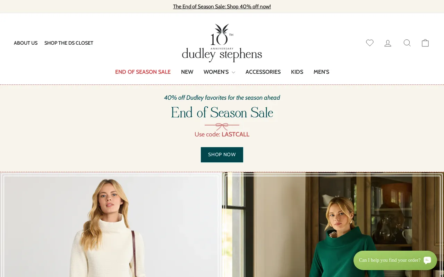Open the search magnifier icon
The width and height of the screenshot is (444, 277).
coord(407,43)
